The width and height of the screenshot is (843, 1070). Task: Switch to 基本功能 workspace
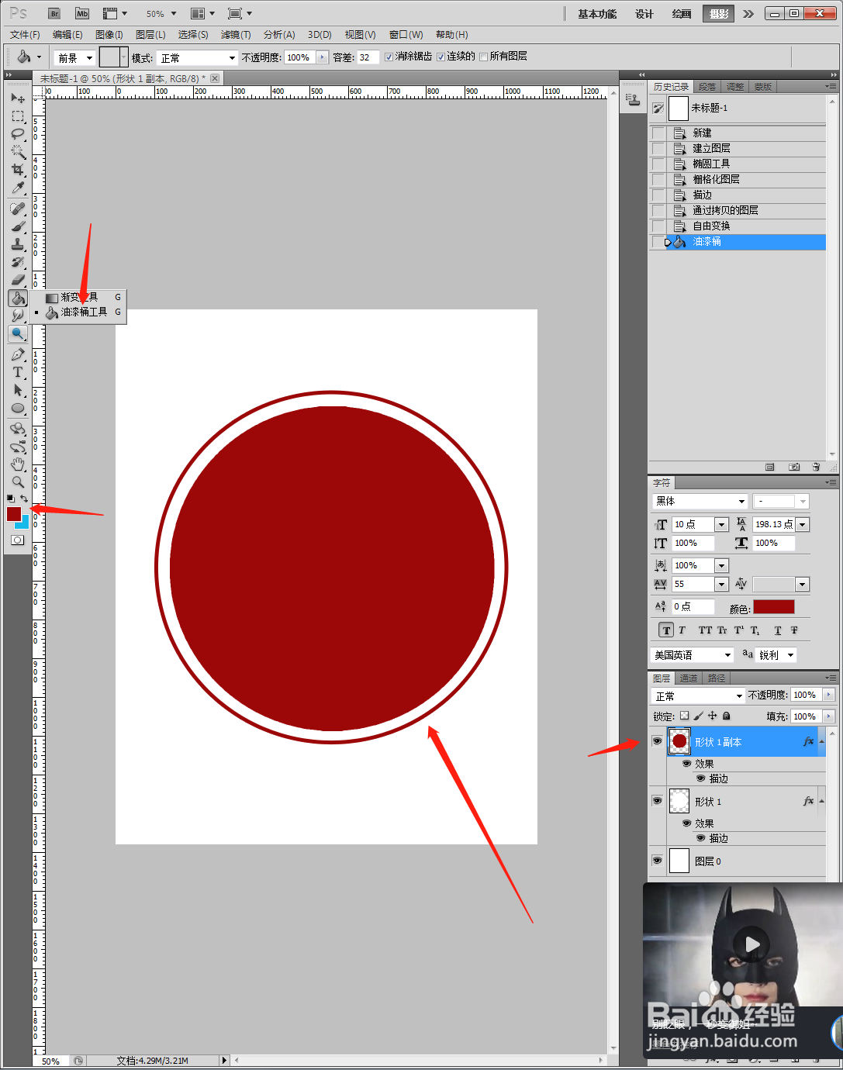tap(597, 14)
